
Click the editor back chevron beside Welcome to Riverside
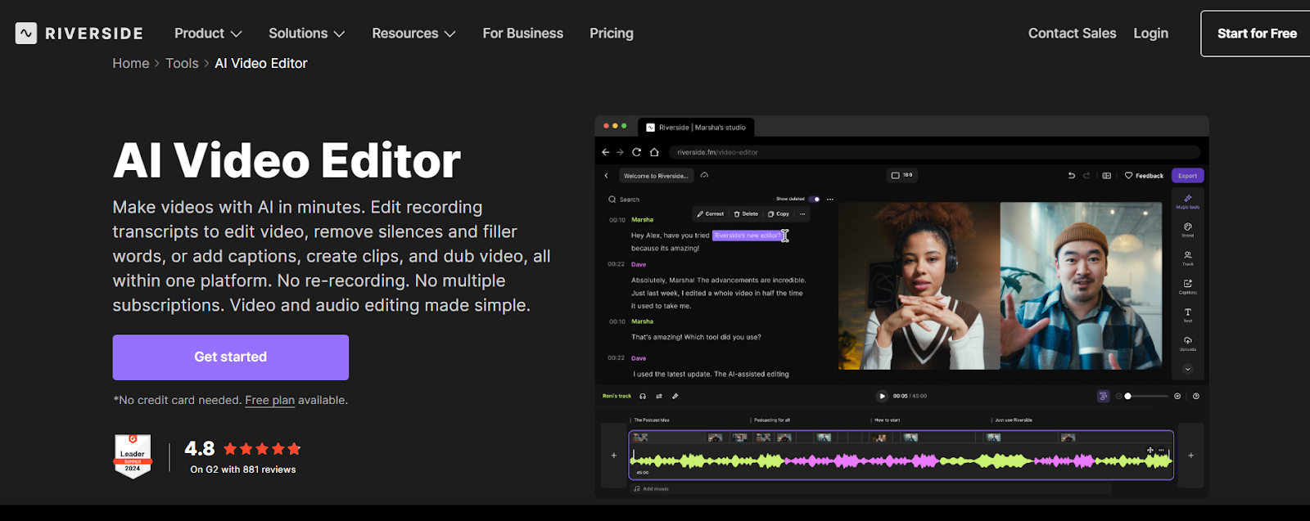point(606,176)
